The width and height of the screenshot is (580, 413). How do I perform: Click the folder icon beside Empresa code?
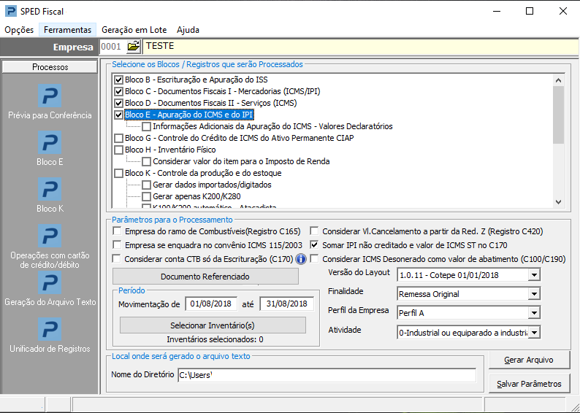134,46
